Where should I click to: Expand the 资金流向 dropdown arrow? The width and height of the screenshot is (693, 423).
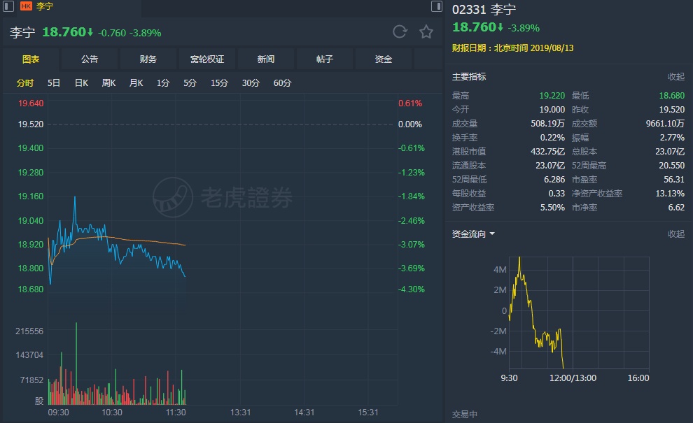coord(492,234)
